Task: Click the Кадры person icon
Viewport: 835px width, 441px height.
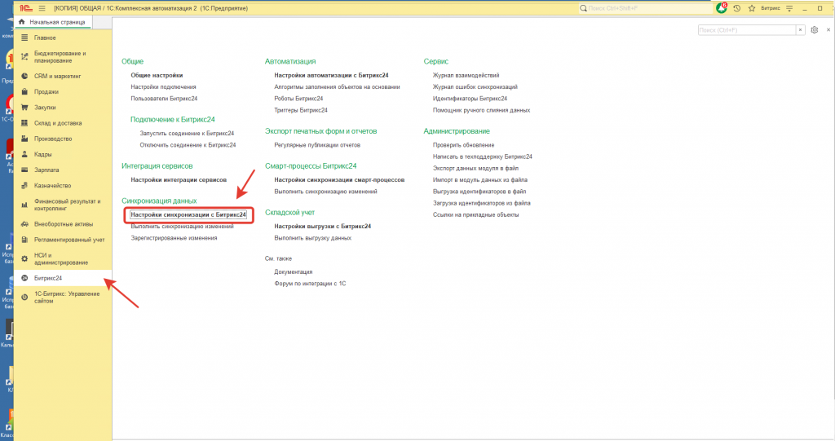Action: click(x=24, y=154)
